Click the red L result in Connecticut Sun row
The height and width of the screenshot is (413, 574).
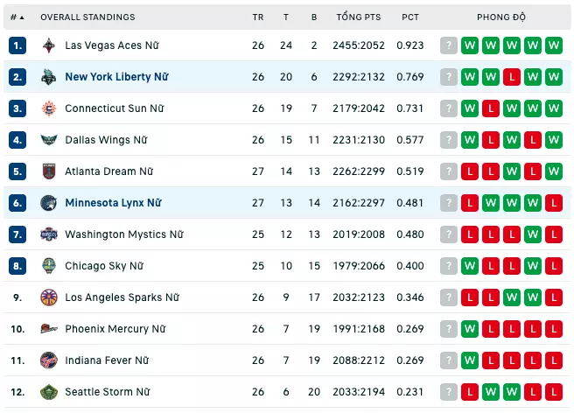(x=491, y=108)
